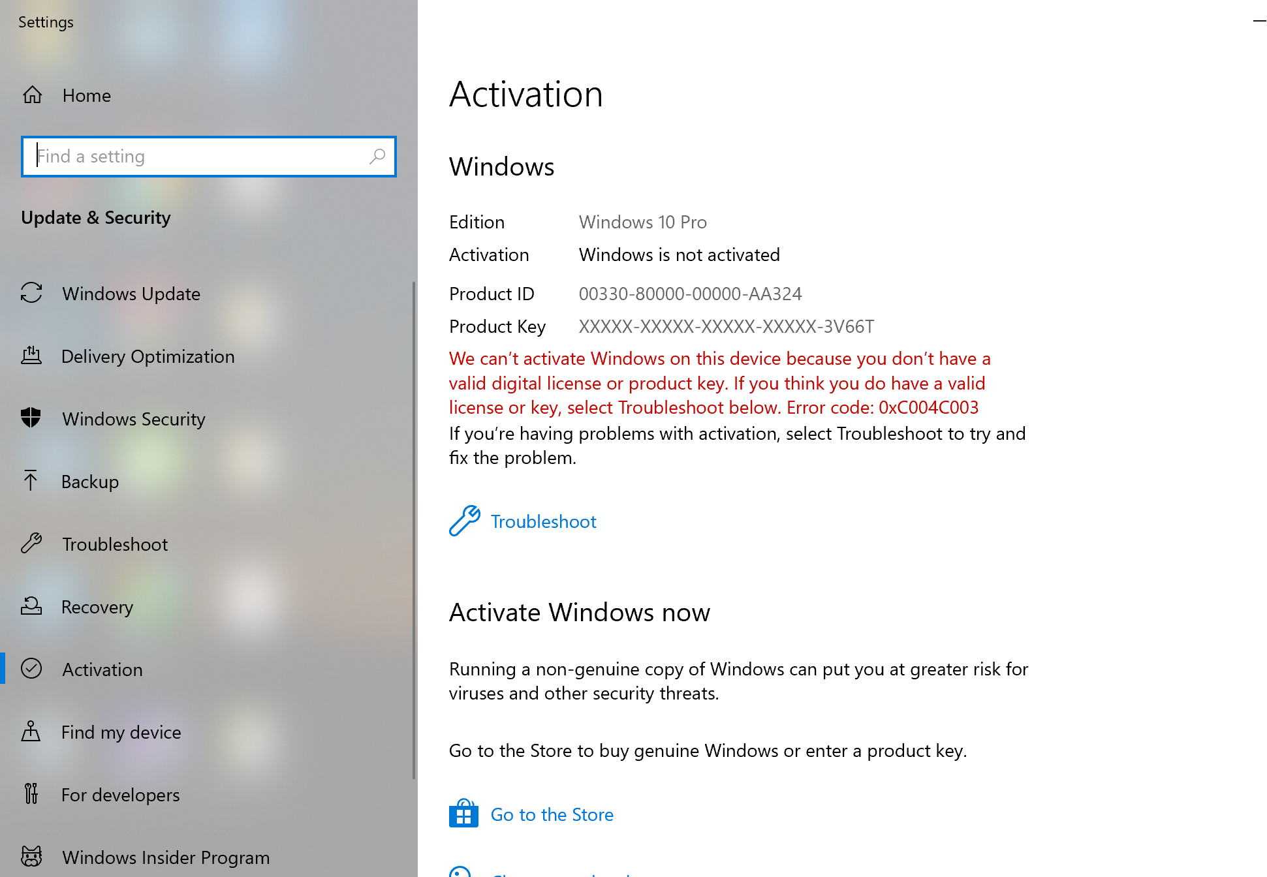Click the Backup arrow icon
Viewport: 1267px width, 877px height.
coord(31,480)
